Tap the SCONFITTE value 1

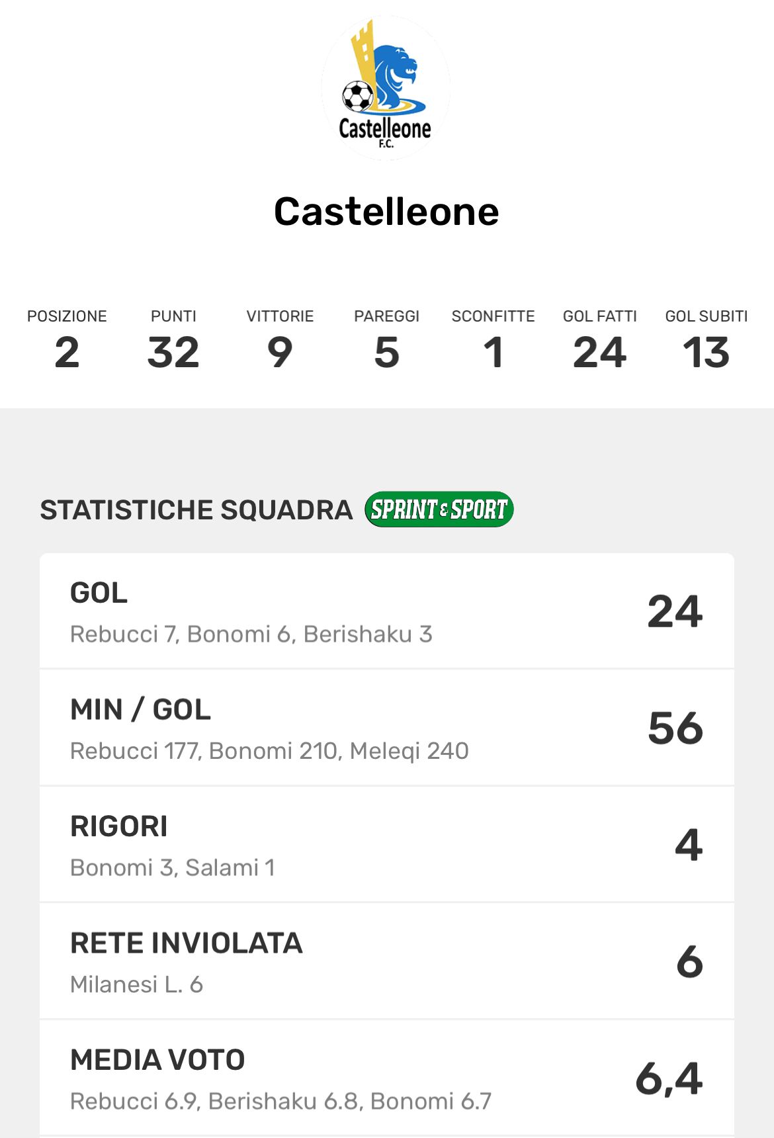(494, 352)
